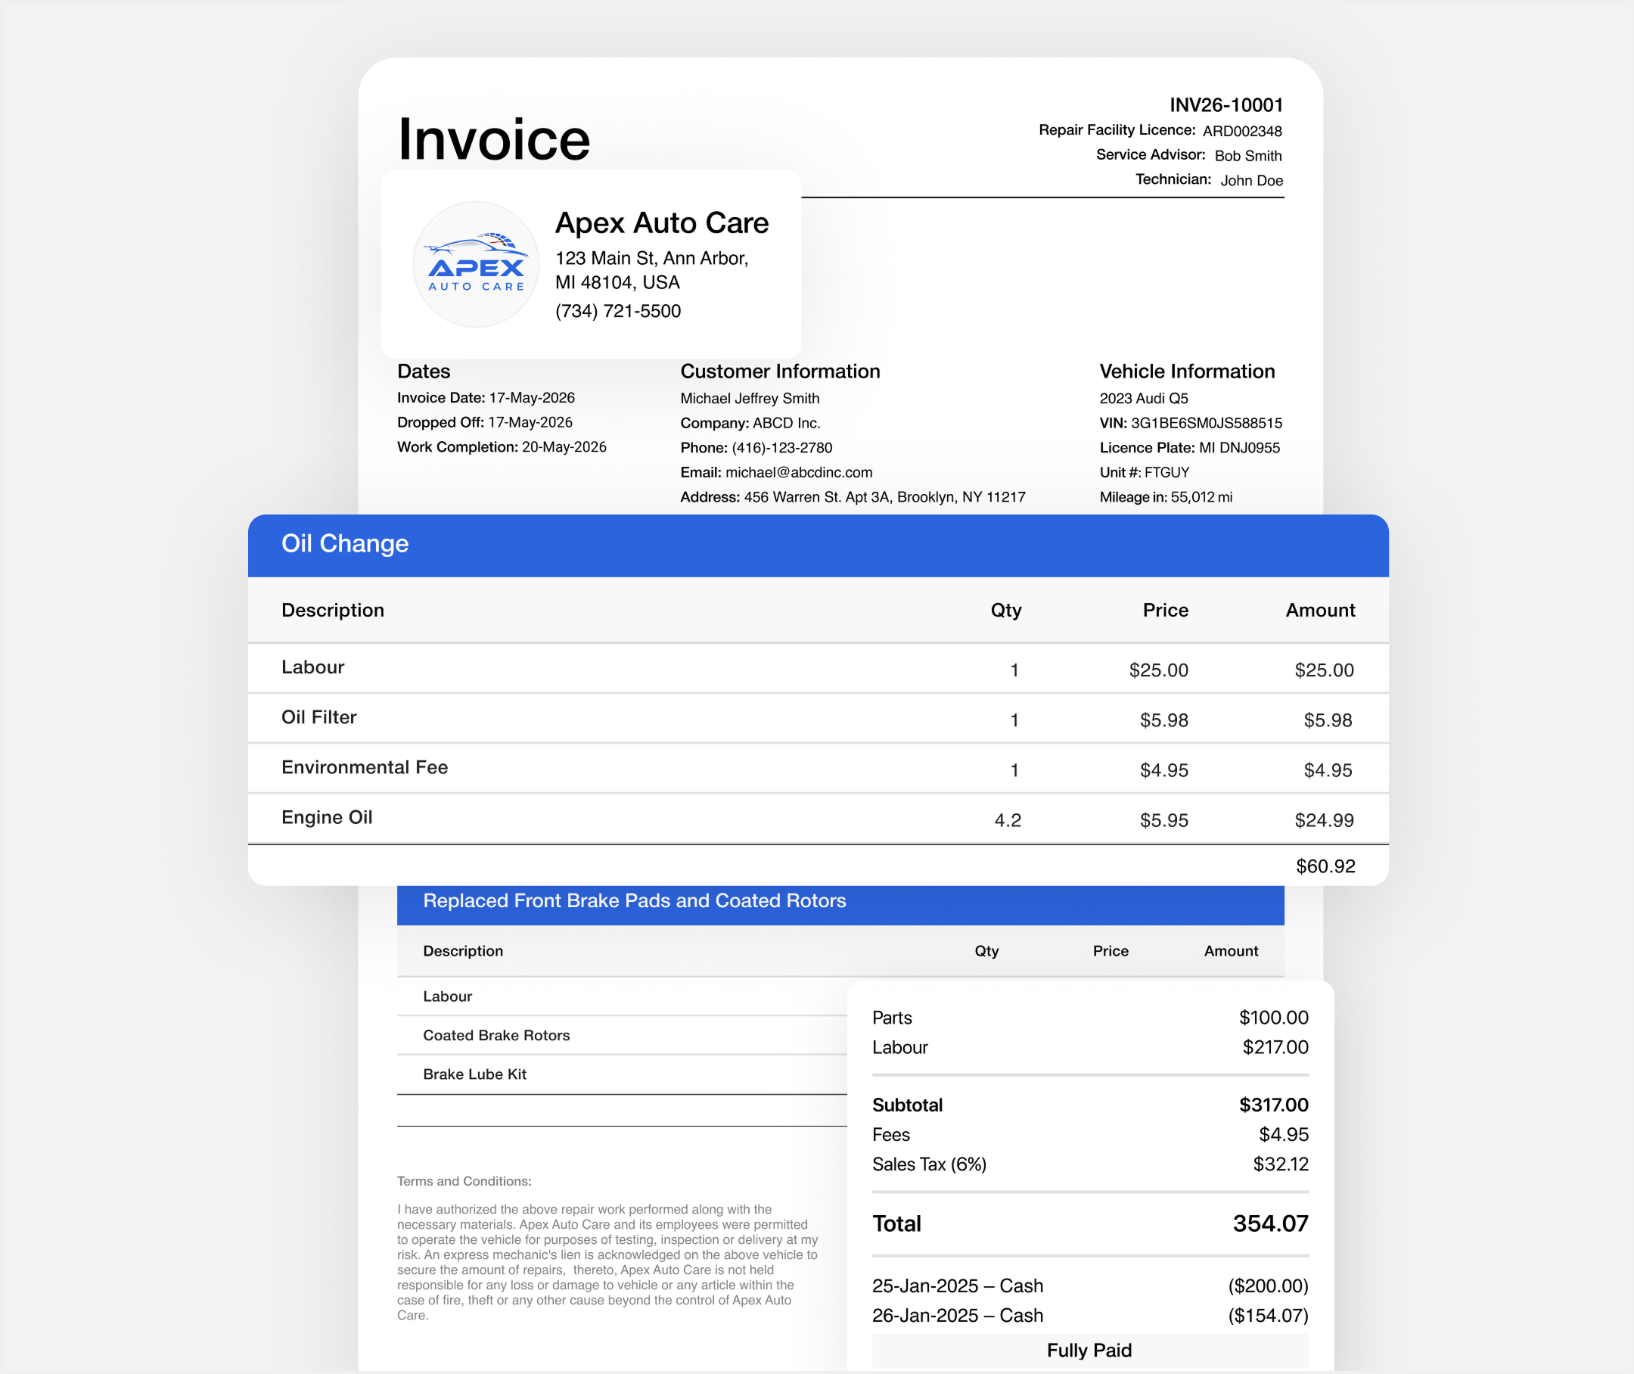Click Engine Oil amount $24.99
The height and width of the screenshot is (1374, 1634).
coord(1324,821)
